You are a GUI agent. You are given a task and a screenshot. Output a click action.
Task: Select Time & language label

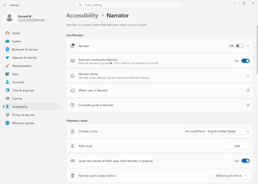click(x=23, y=90)
